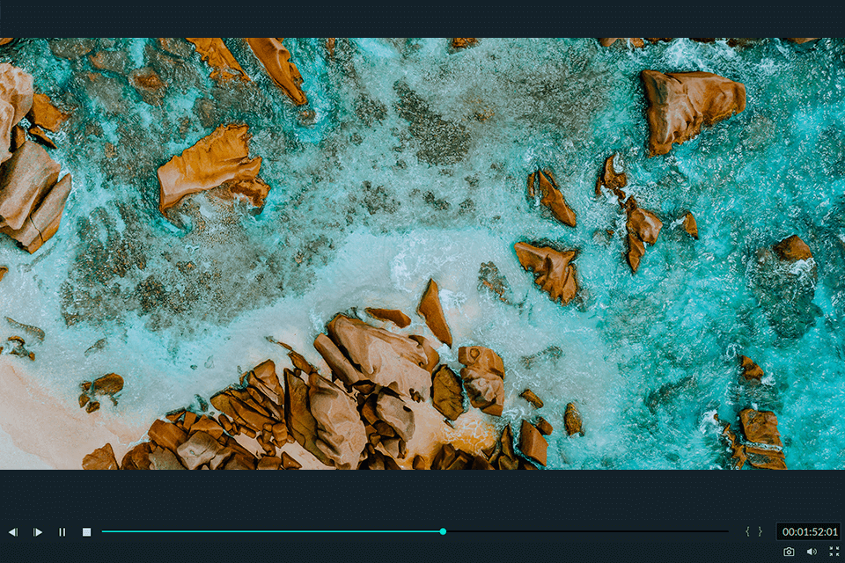The image size is (845, 563).
Task: Stop playback with the square button
Action: tap(86, 532)
